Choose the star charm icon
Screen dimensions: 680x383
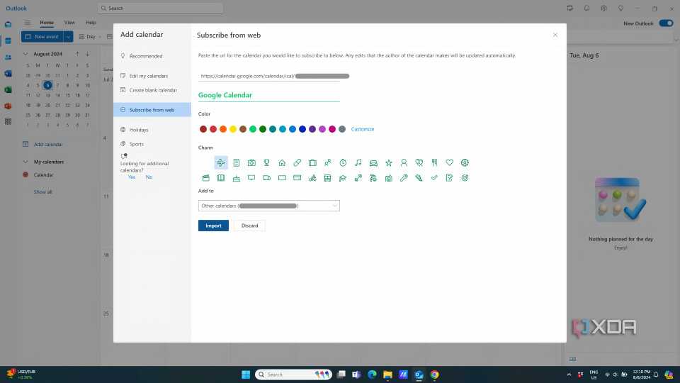(x=389, y=162)
